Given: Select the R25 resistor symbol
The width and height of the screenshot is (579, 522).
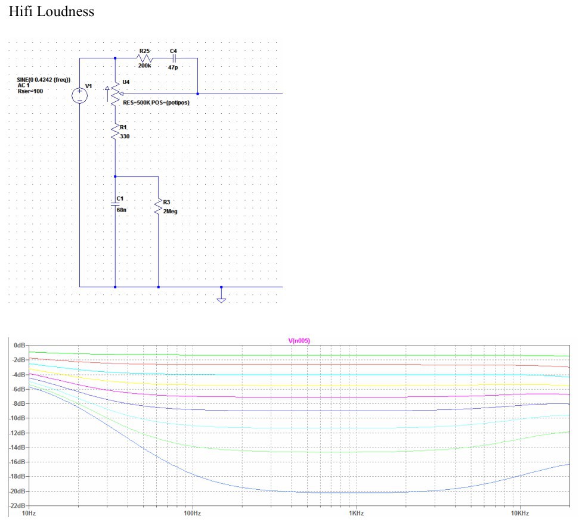Looking at the screenshot, I should coord(144,58).
